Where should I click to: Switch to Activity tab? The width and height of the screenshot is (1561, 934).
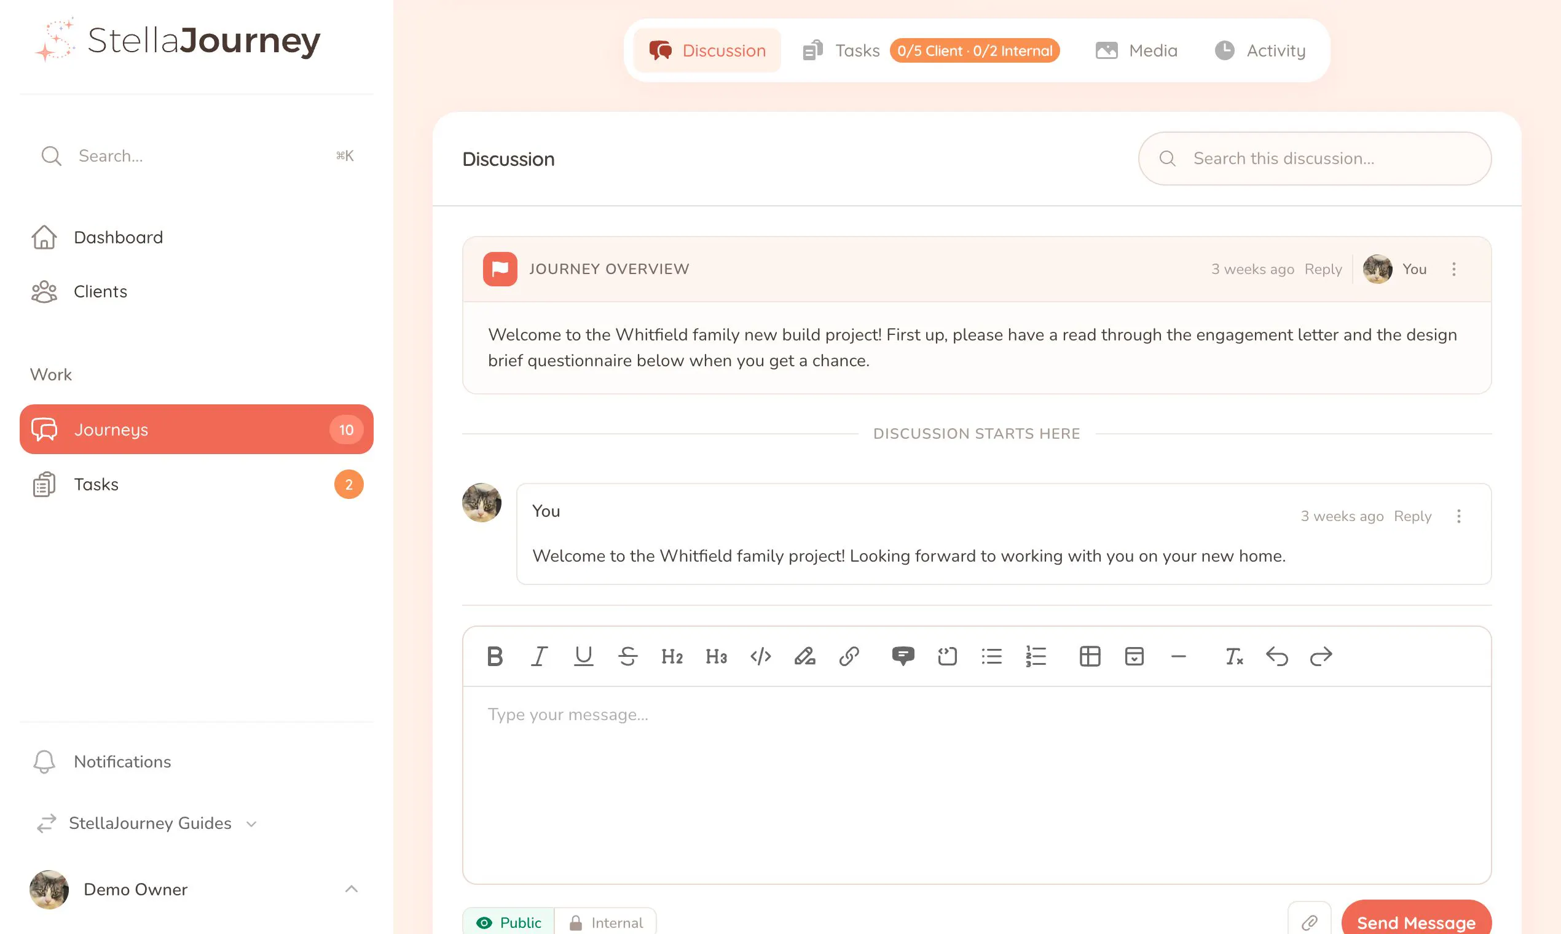(1260, 50)
